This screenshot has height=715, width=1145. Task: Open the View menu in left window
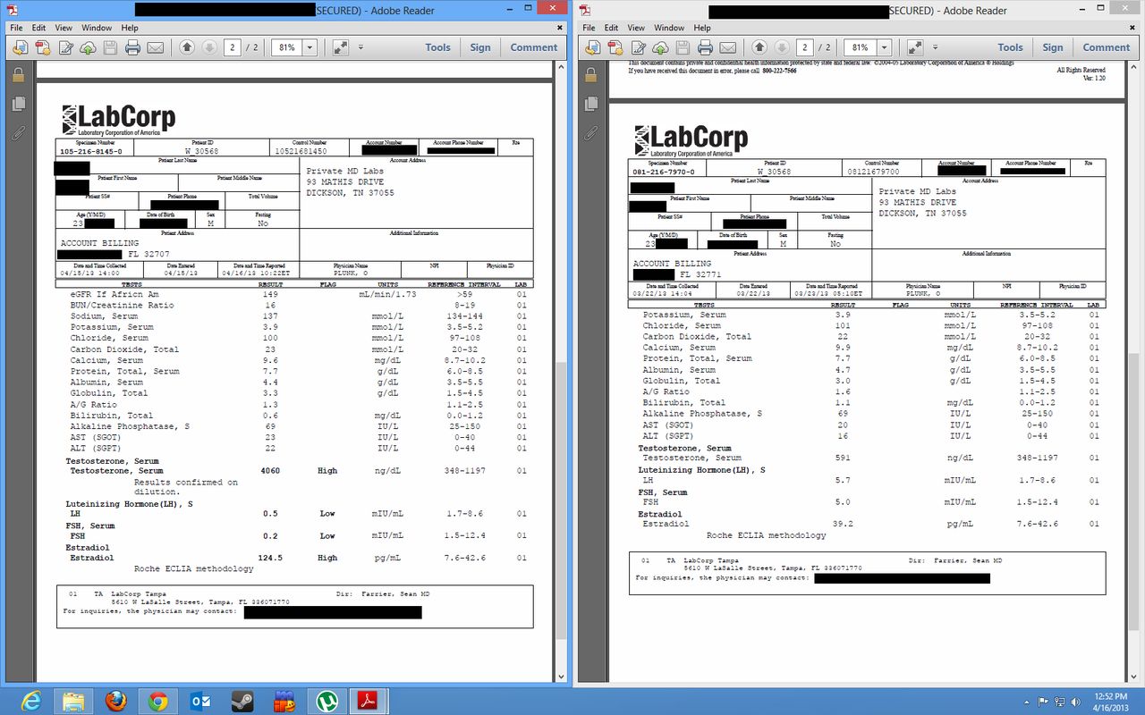(x=64, y=28)
